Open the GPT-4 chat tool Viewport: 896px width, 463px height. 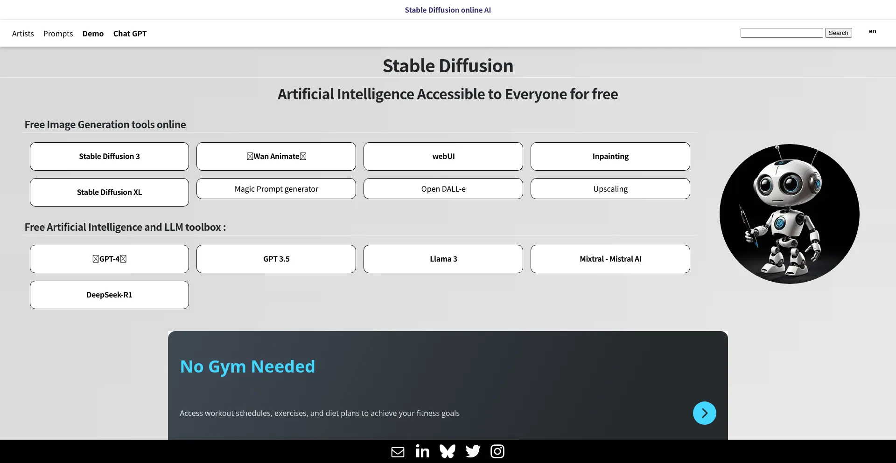tap(109, 259)
